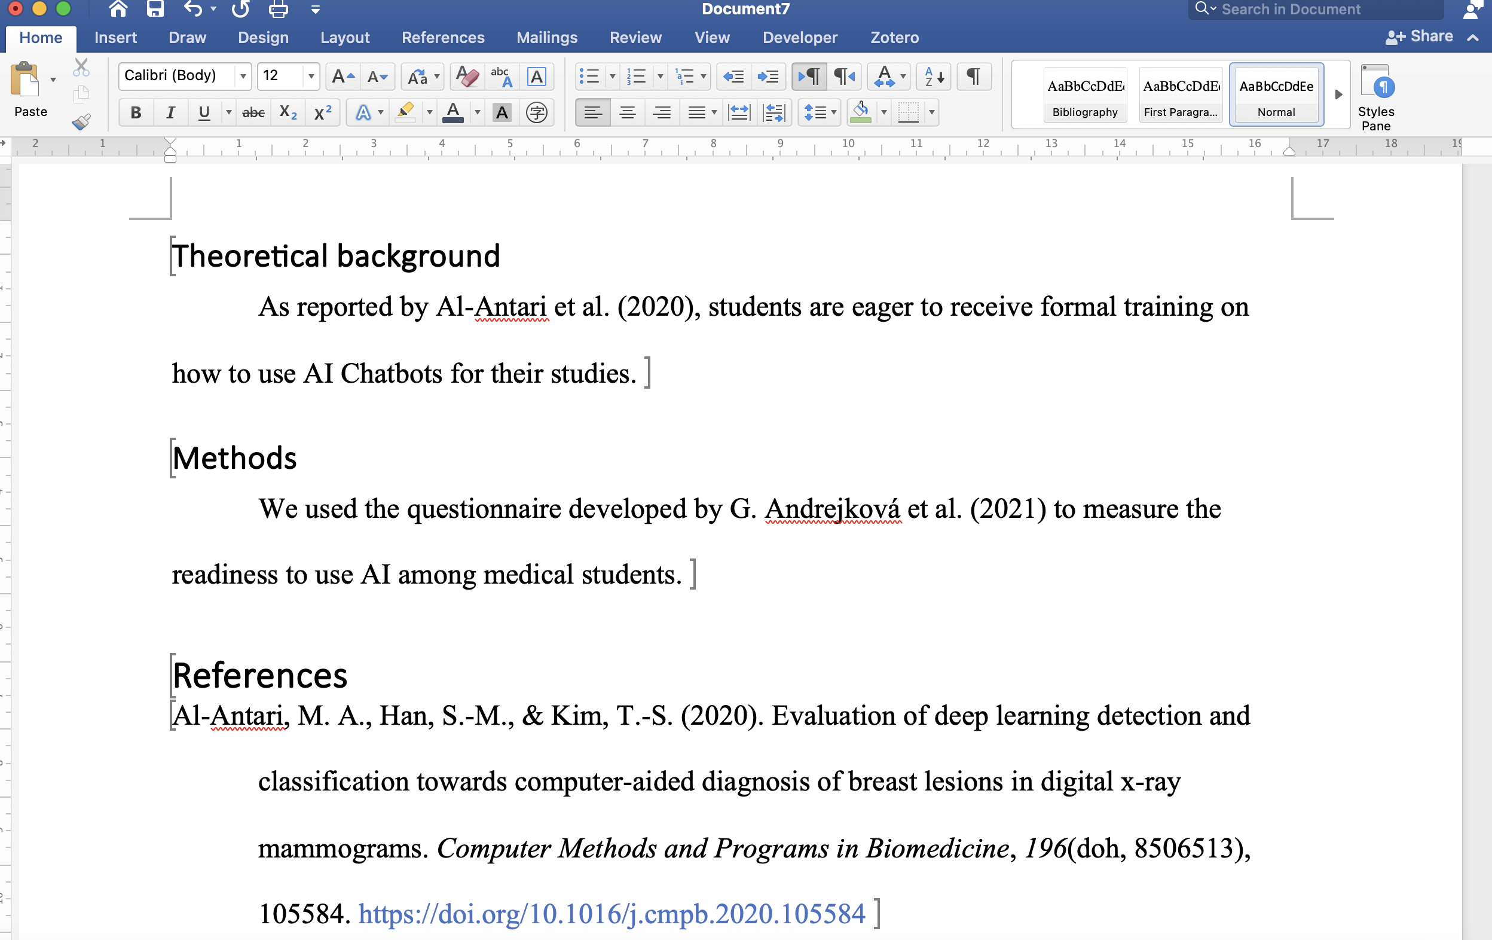Toggle paragraph mark visibility
1492x940 pixels.
pos(973,76)
